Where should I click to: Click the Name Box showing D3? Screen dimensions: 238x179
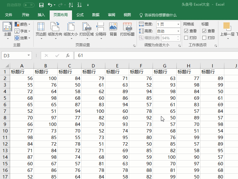tap(14, 55)
